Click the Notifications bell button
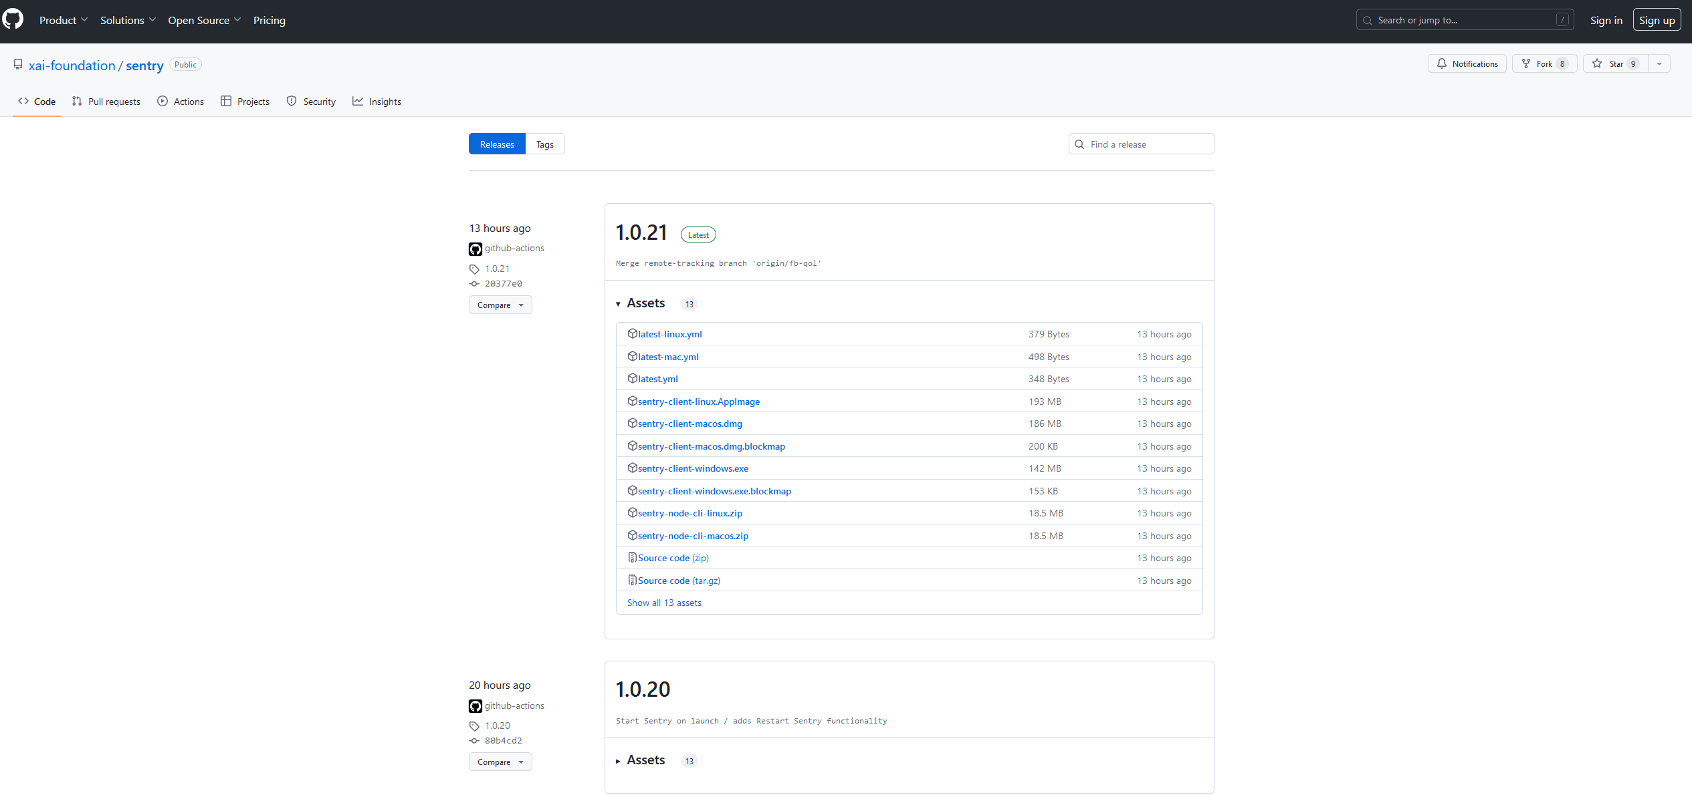1692x795 pixels. (x=1467, y=63)
